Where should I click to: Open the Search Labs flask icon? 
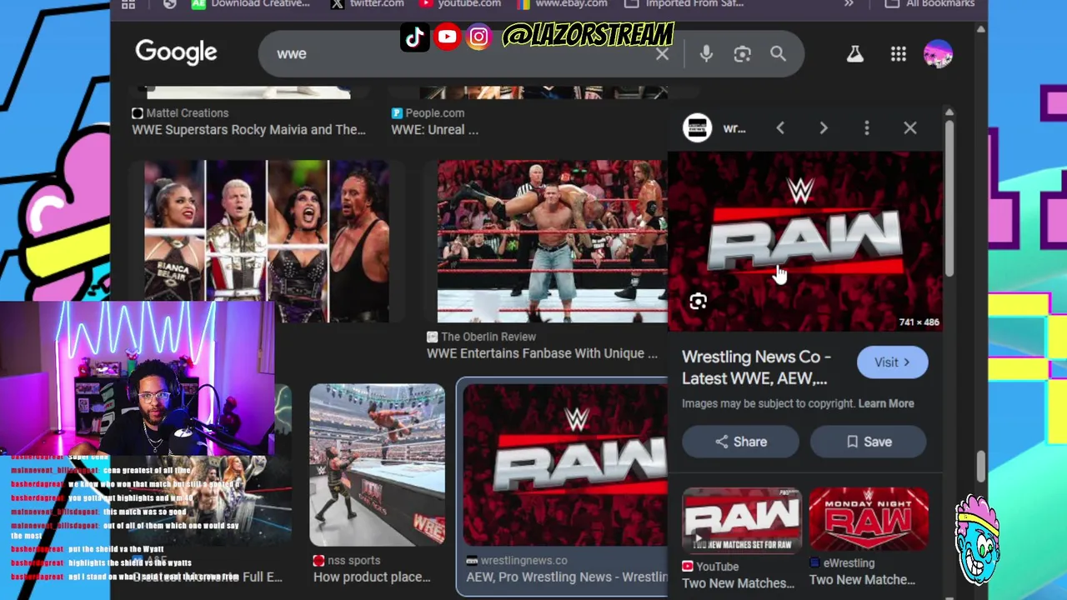point(854,54)
